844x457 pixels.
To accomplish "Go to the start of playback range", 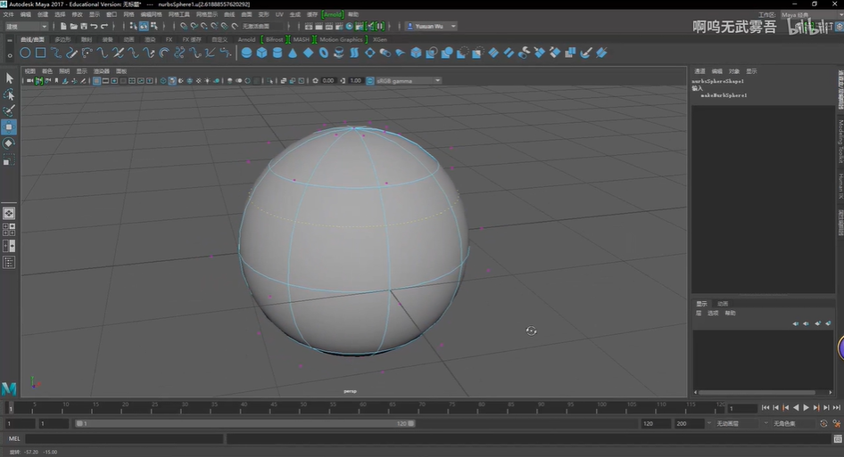I will 765,407.
